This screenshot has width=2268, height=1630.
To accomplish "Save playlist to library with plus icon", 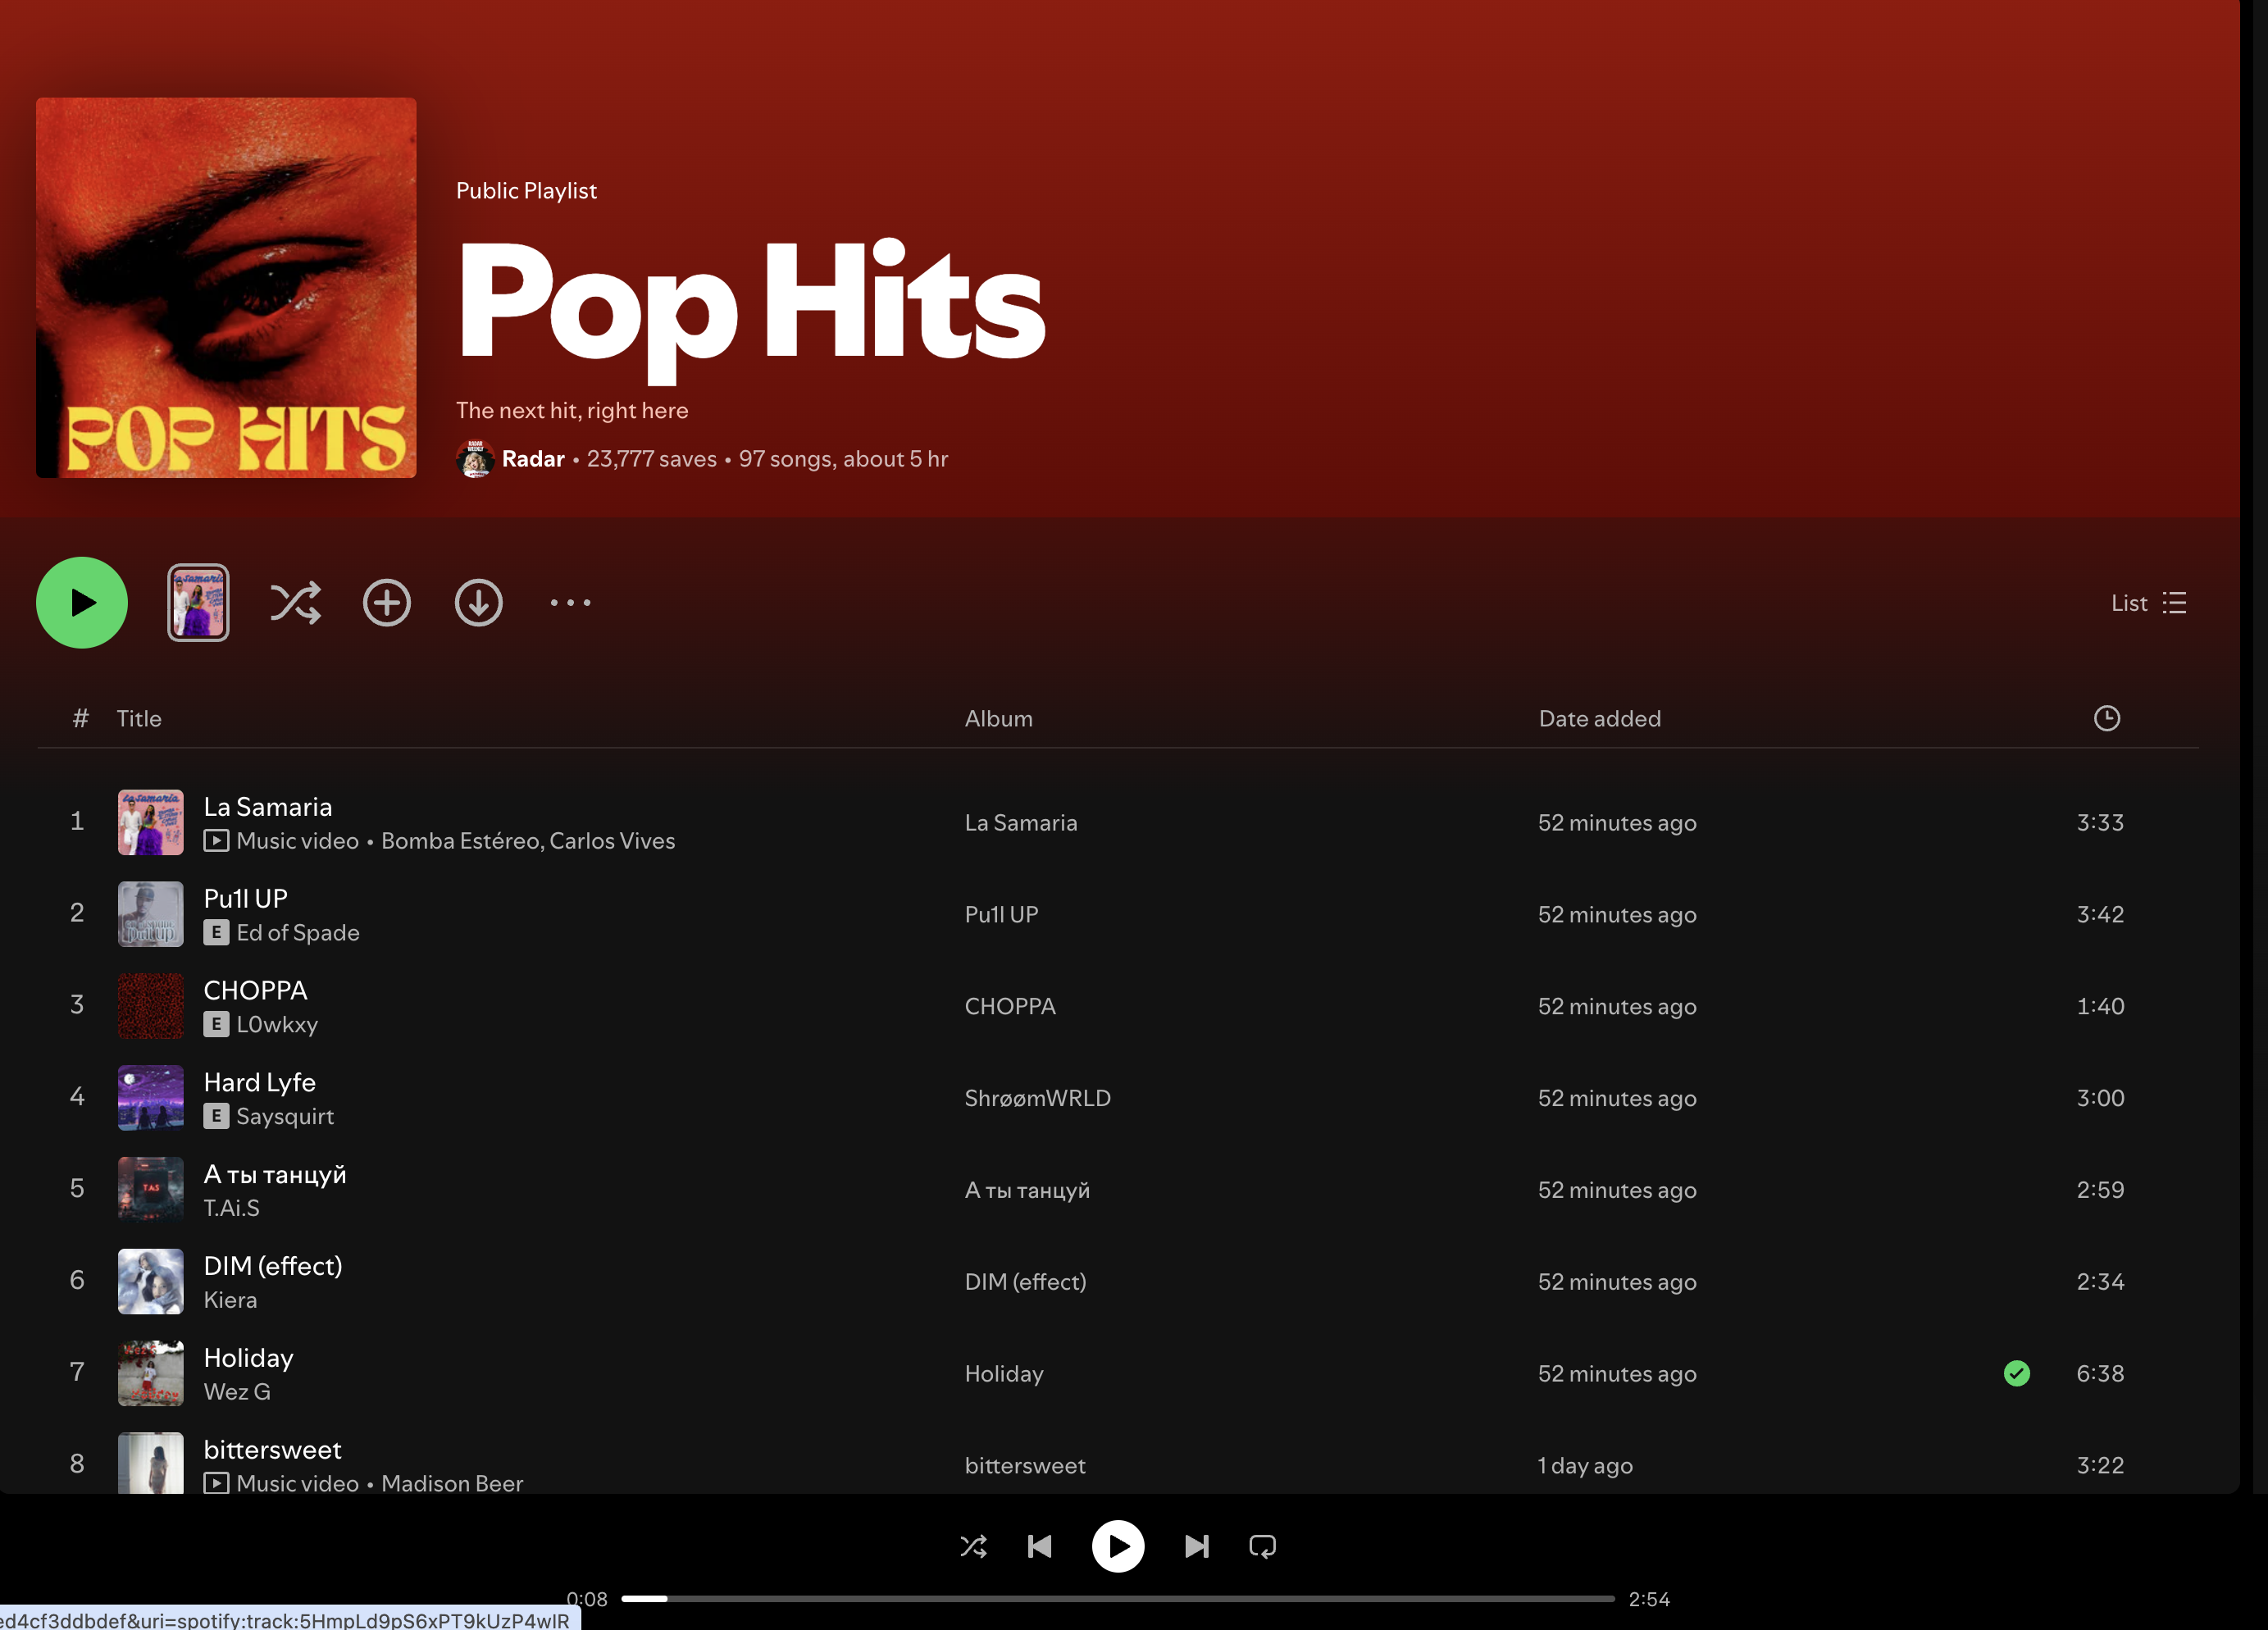I will [387, 602].
